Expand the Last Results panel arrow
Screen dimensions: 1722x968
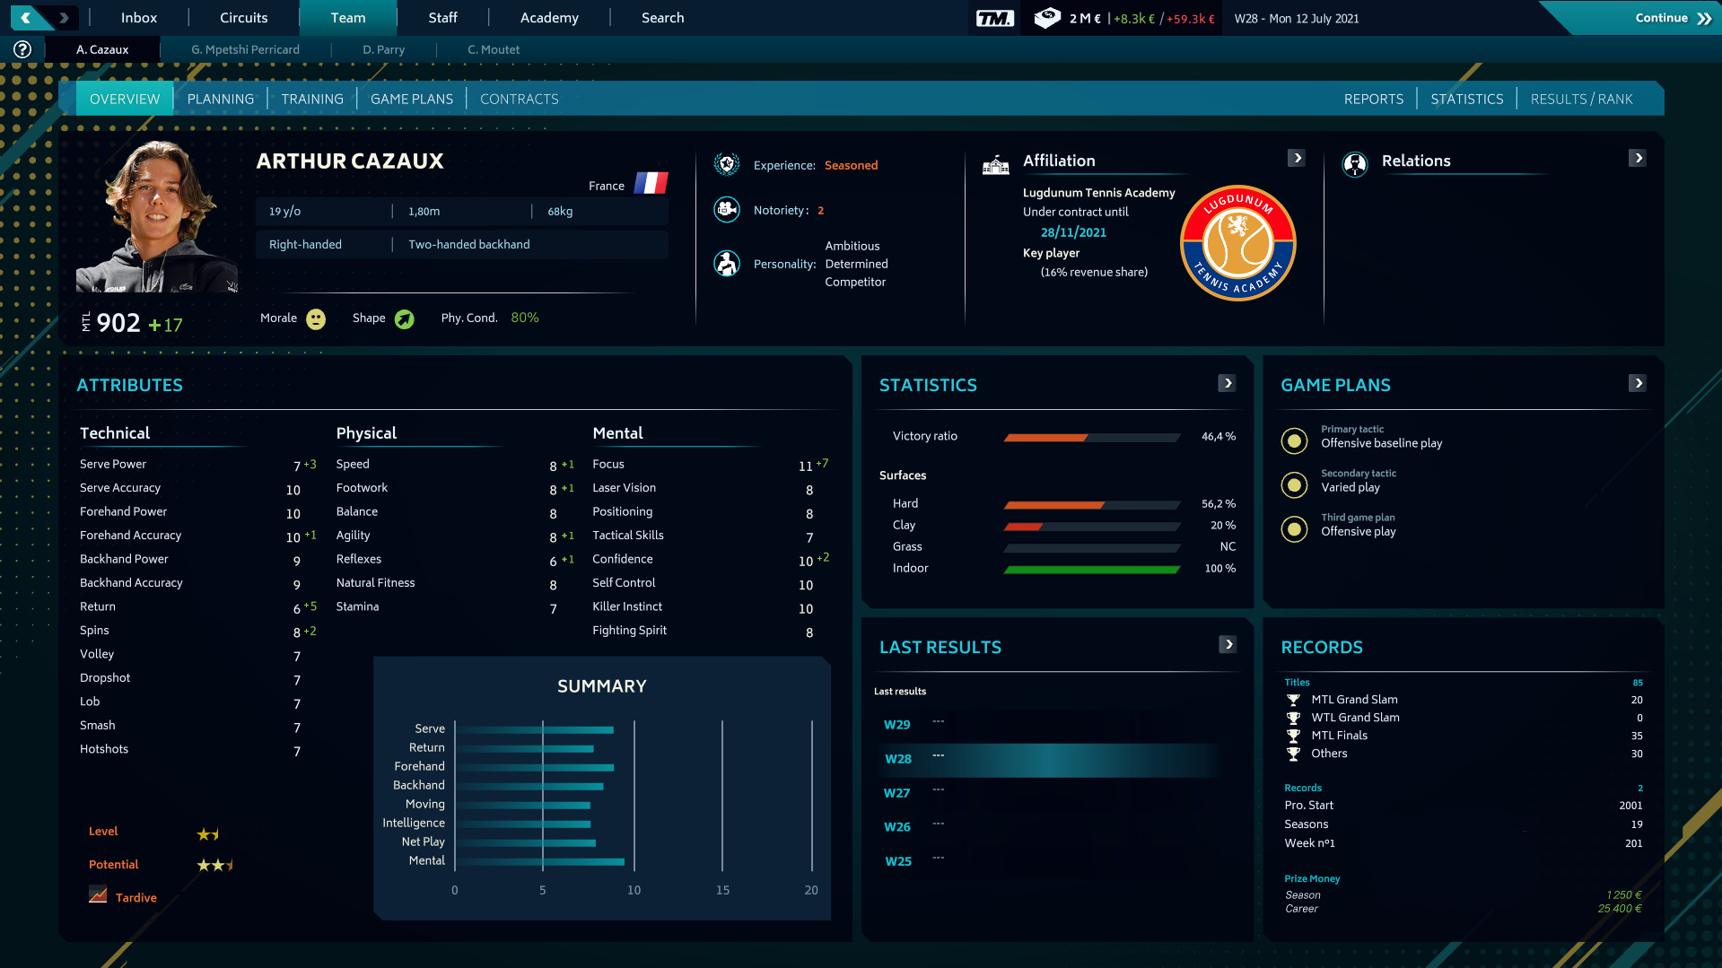(1228, 644)
